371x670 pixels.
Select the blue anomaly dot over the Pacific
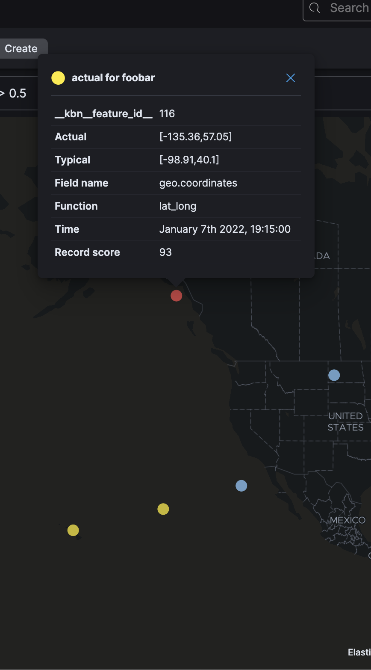click(x=241, y=485)
